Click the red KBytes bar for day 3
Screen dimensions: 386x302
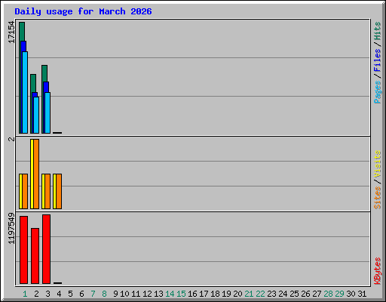coord(46,249)
